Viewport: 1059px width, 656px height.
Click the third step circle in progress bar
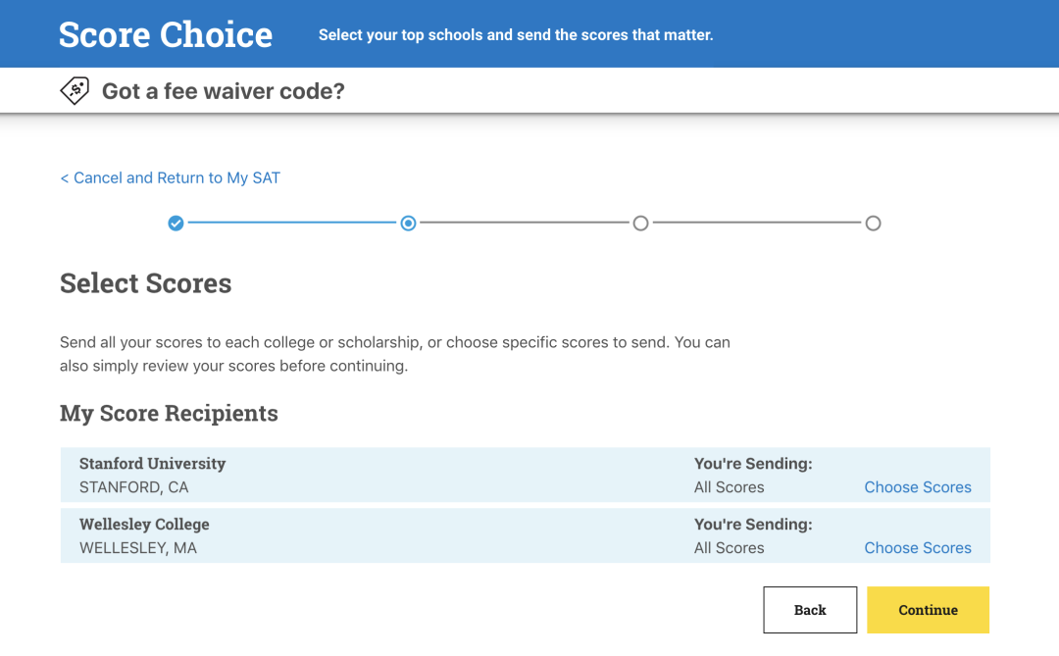point(640,224)
